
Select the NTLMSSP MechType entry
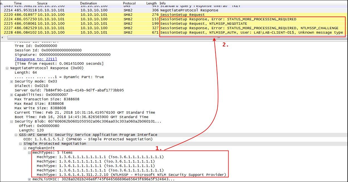pyautogui.click(x=131, y=175)
